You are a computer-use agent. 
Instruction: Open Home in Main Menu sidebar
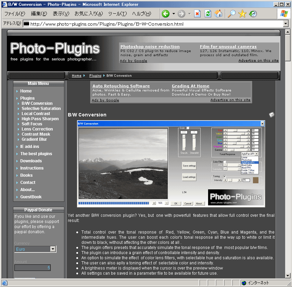click(x=26, y=91)
